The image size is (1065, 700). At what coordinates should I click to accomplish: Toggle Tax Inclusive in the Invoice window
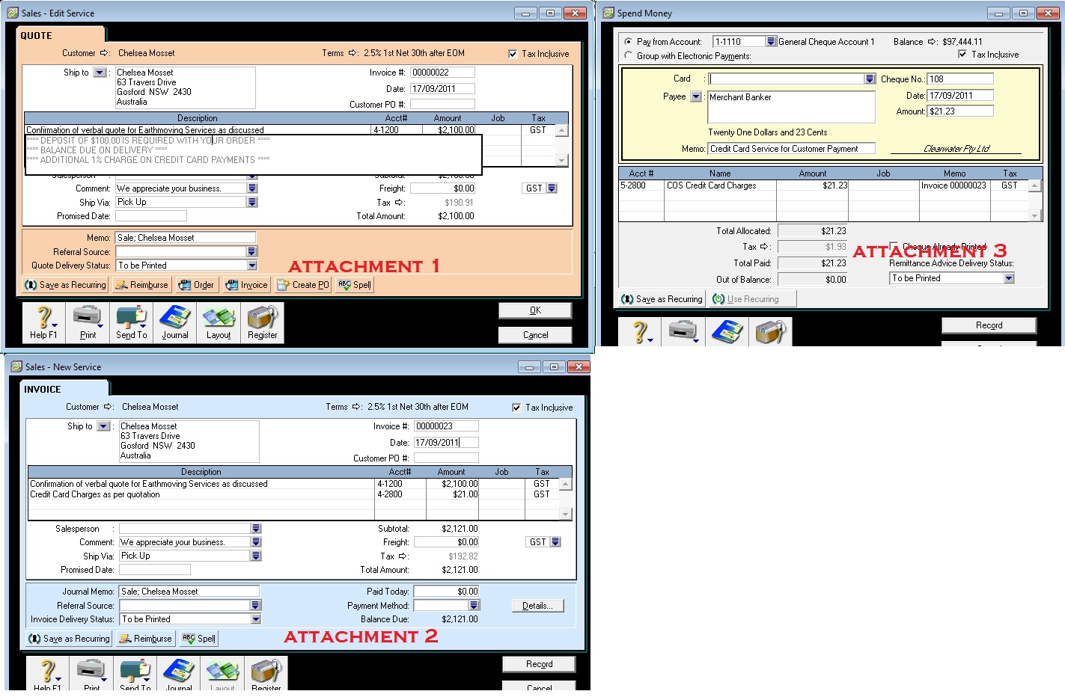click(x=516, y=408)
